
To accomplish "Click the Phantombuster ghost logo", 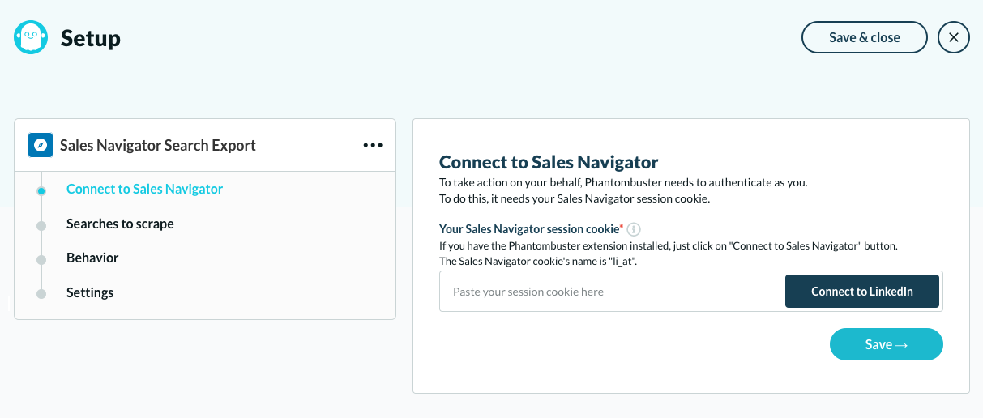I will coord(32,37).
